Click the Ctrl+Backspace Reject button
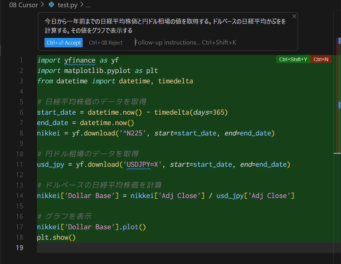 (x=106, y=43)
